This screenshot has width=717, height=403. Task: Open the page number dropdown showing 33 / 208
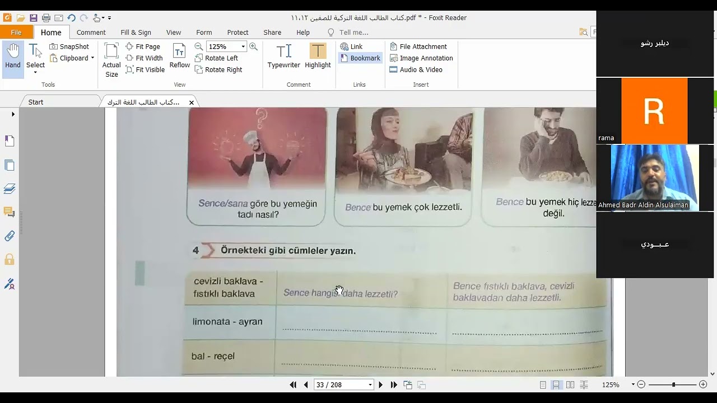pos(370,385)
